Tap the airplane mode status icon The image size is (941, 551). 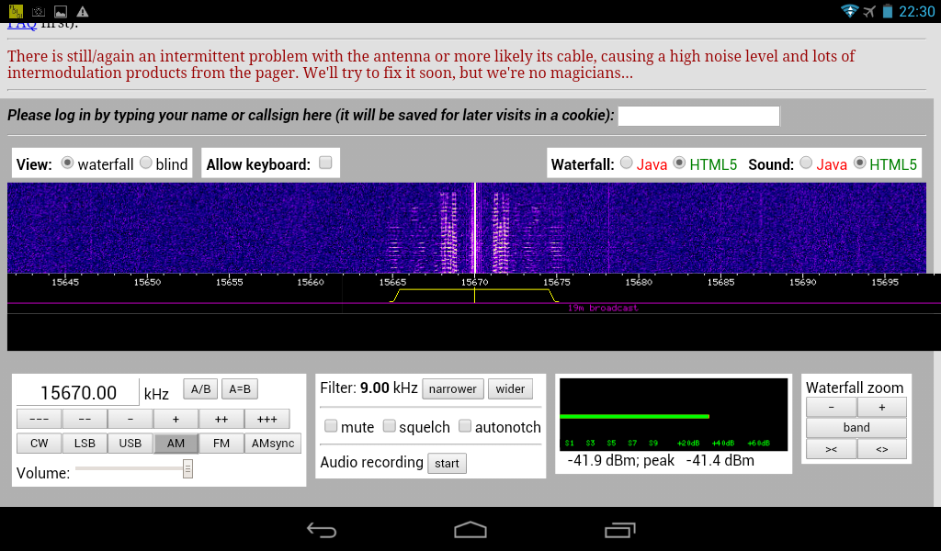869,11
